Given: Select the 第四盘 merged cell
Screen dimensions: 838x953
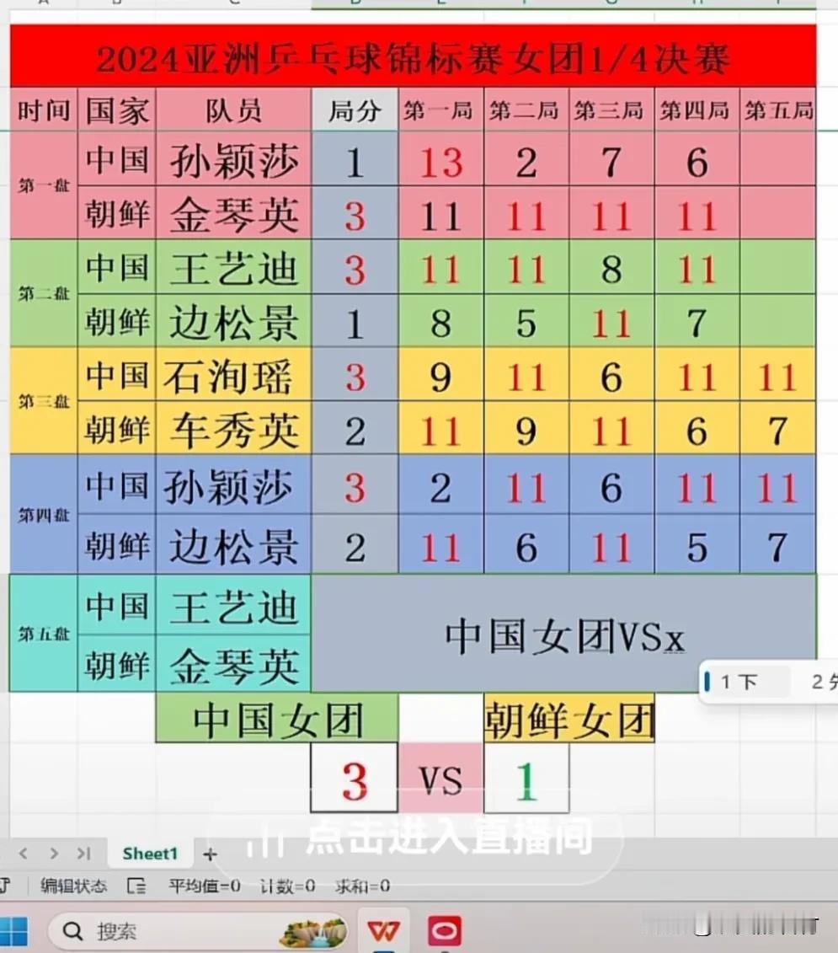Looking at the screenshot, I should click(x=44, y=515).
